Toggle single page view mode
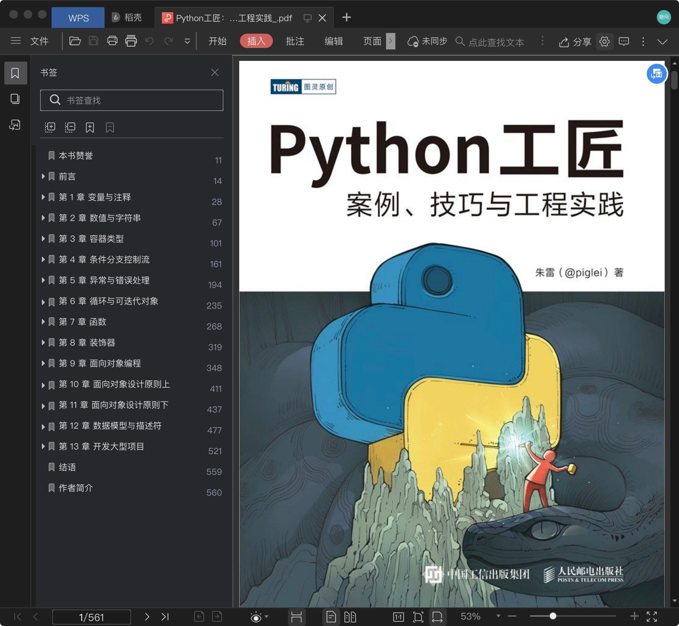The width and height of the screenshot is (679, 626). [x=331, y=617]
